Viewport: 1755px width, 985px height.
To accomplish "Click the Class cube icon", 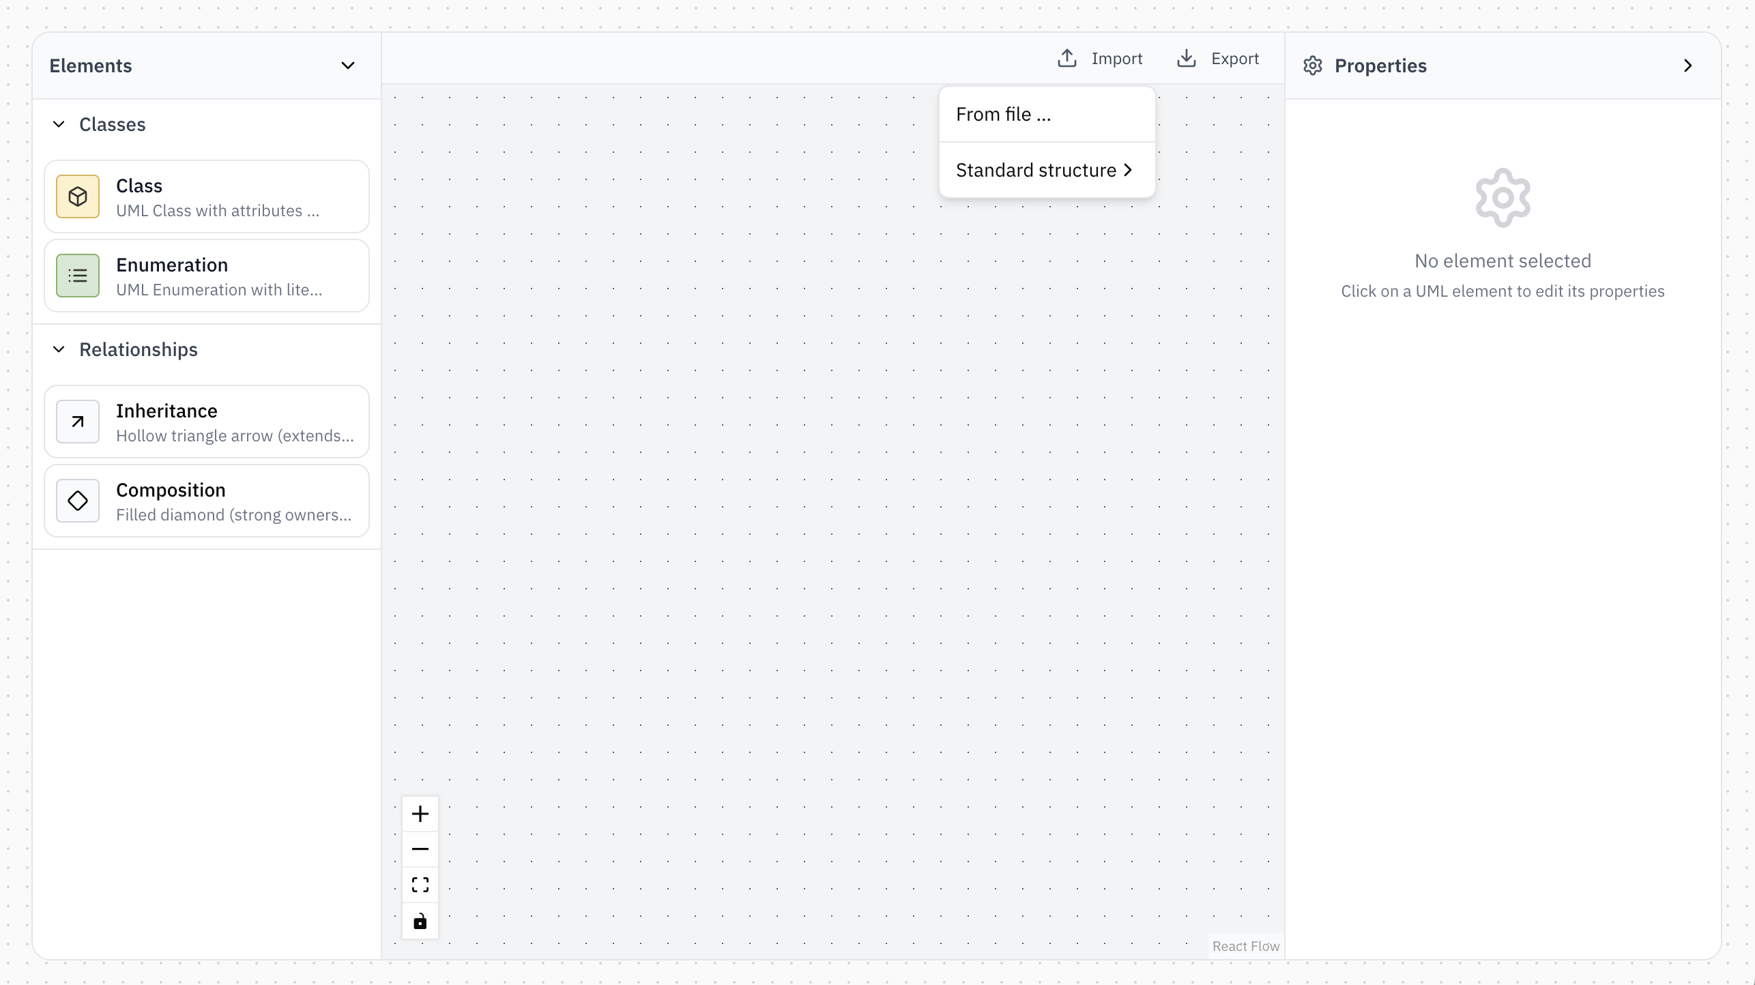I will tap(78, 196).
